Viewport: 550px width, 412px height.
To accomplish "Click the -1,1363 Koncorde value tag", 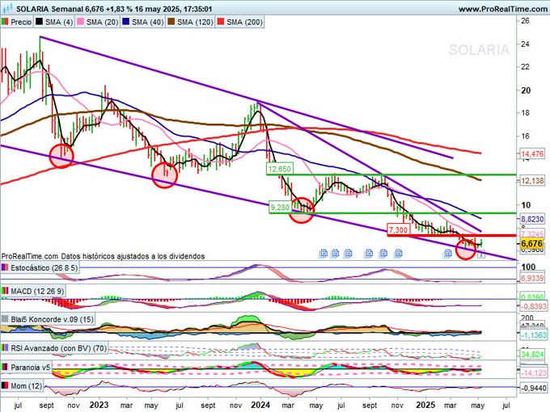I will pos(533,335).
